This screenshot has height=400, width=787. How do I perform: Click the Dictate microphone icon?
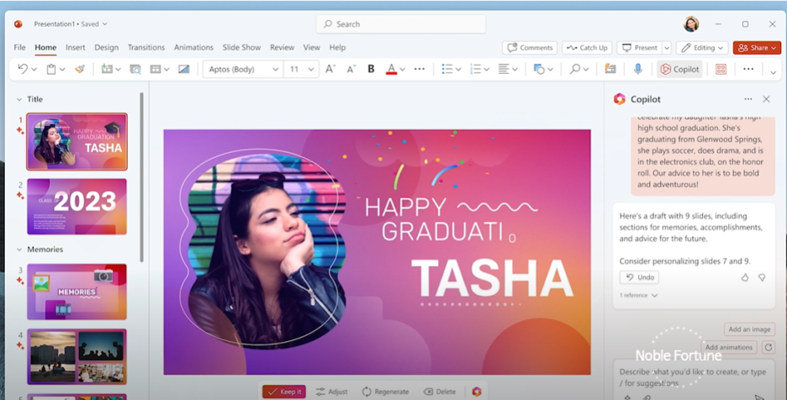(x=638, y=69)
